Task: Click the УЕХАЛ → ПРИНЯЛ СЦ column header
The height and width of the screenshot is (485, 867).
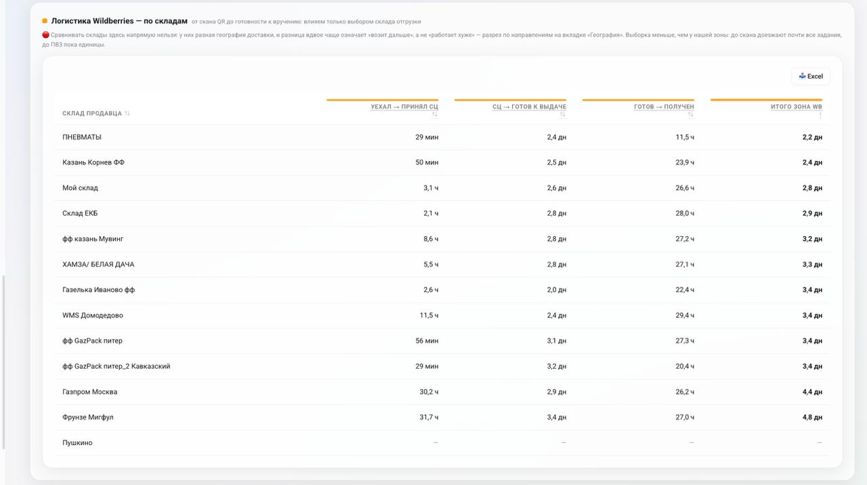Action: click(x=404, y=107)
